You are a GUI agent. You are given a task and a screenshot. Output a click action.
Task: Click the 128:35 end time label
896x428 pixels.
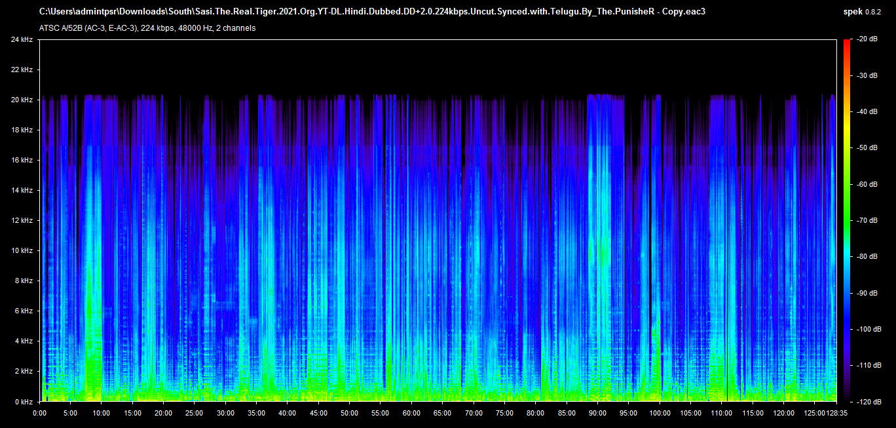[836, 414]
